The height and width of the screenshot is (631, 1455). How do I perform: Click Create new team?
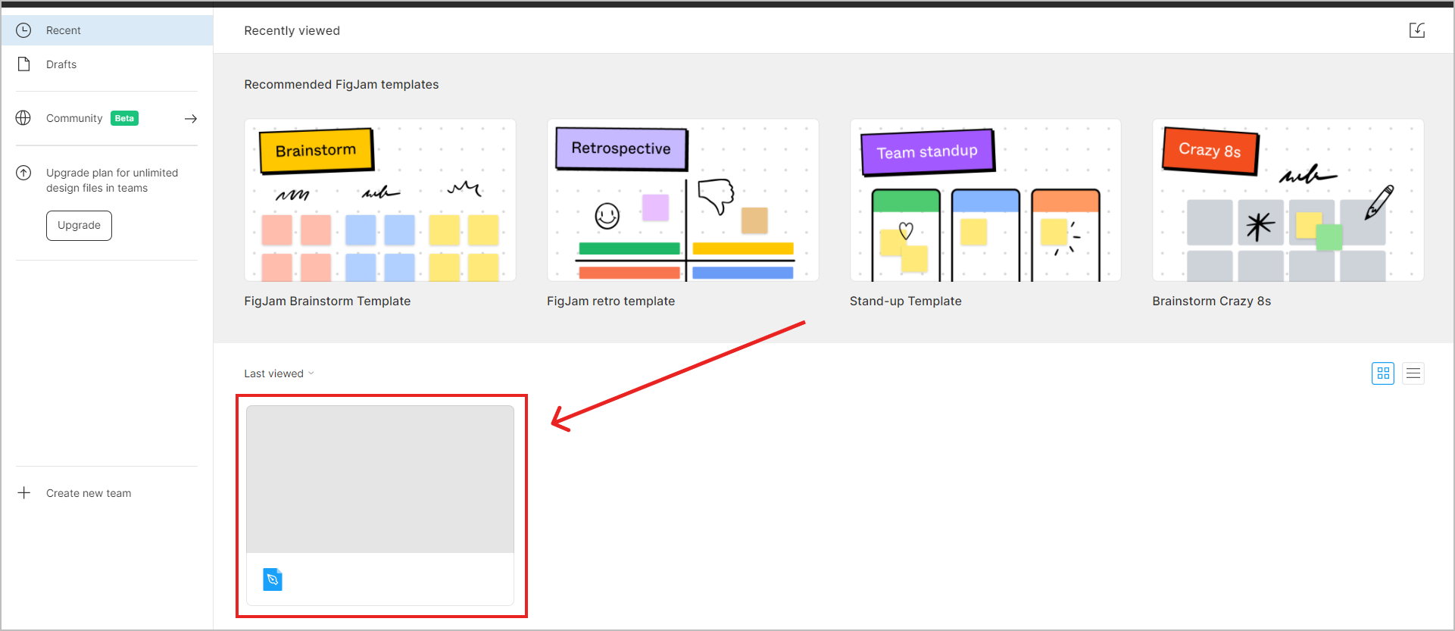click(x=89, y=493)
